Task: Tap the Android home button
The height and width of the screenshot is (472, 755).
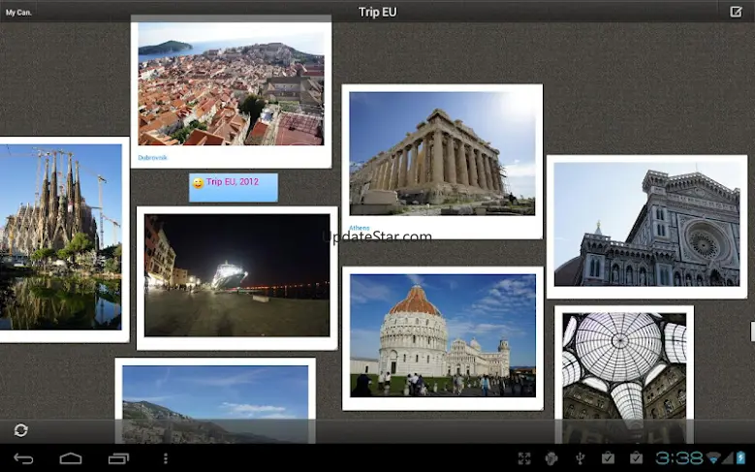Action: [x=71, y=458]
